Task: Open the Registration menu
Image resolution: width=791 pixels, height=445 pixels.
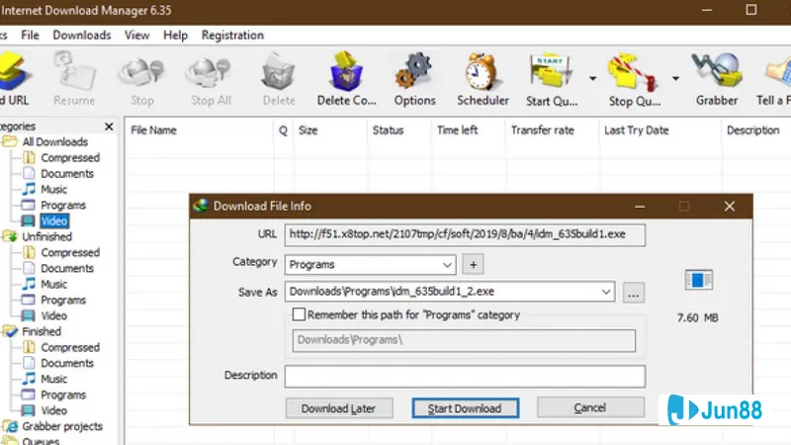Action: 232,35
